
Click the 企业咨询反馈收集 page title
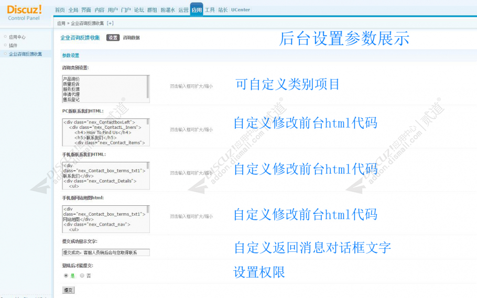pos(80,38)
